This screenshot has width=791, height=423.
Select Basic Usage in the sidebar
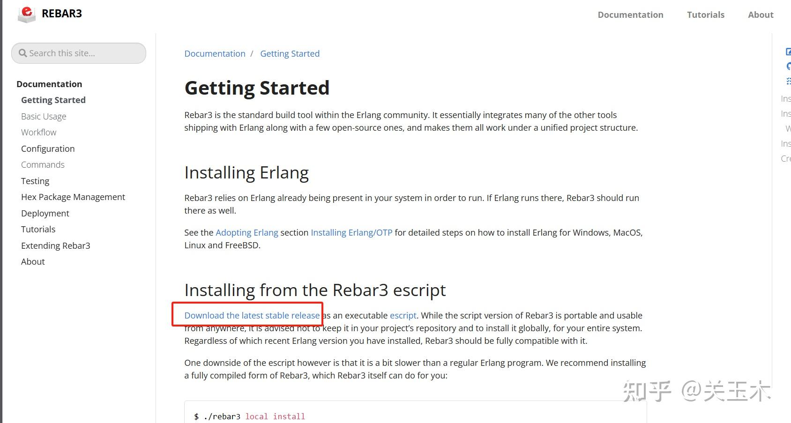click(44, 116)
